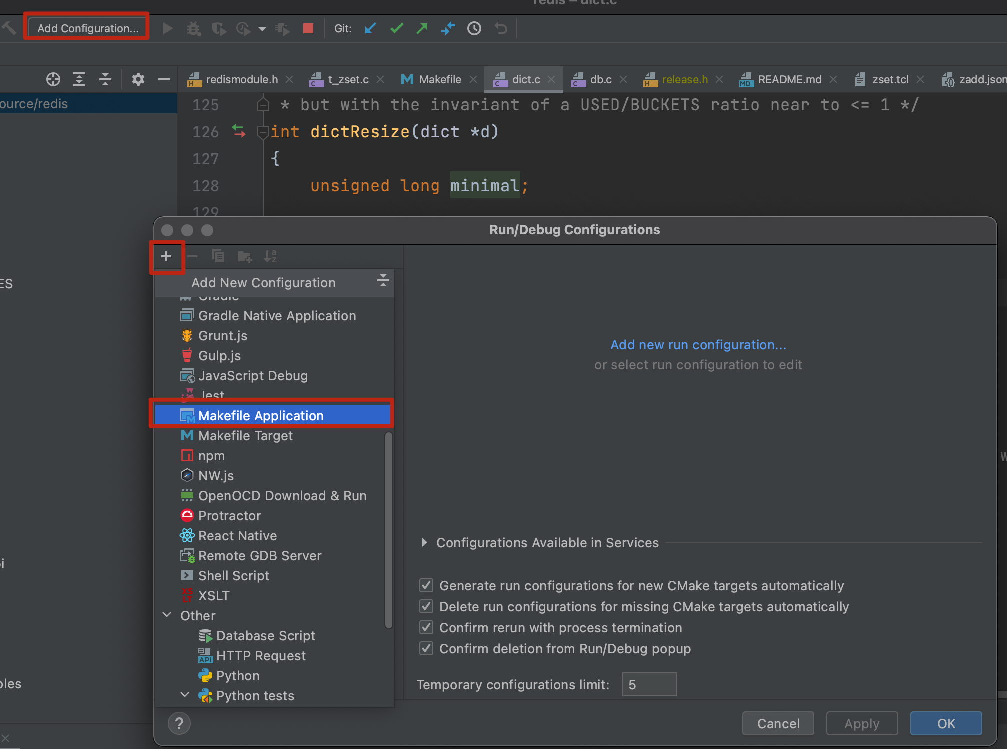
Task: Expand Configurations Available in Services section
Action: [424, 542]
